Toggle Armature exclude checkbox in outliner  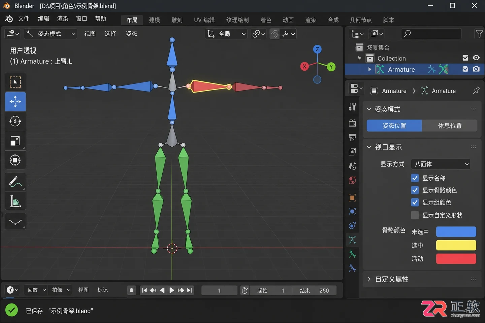[x=465, y=69]
